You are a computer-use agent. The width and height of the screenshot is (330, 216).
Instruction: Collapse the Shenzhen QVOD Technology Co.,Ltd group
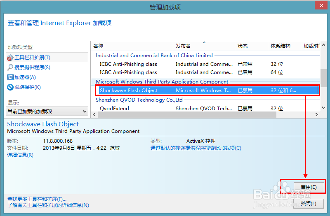click(139, 100)
